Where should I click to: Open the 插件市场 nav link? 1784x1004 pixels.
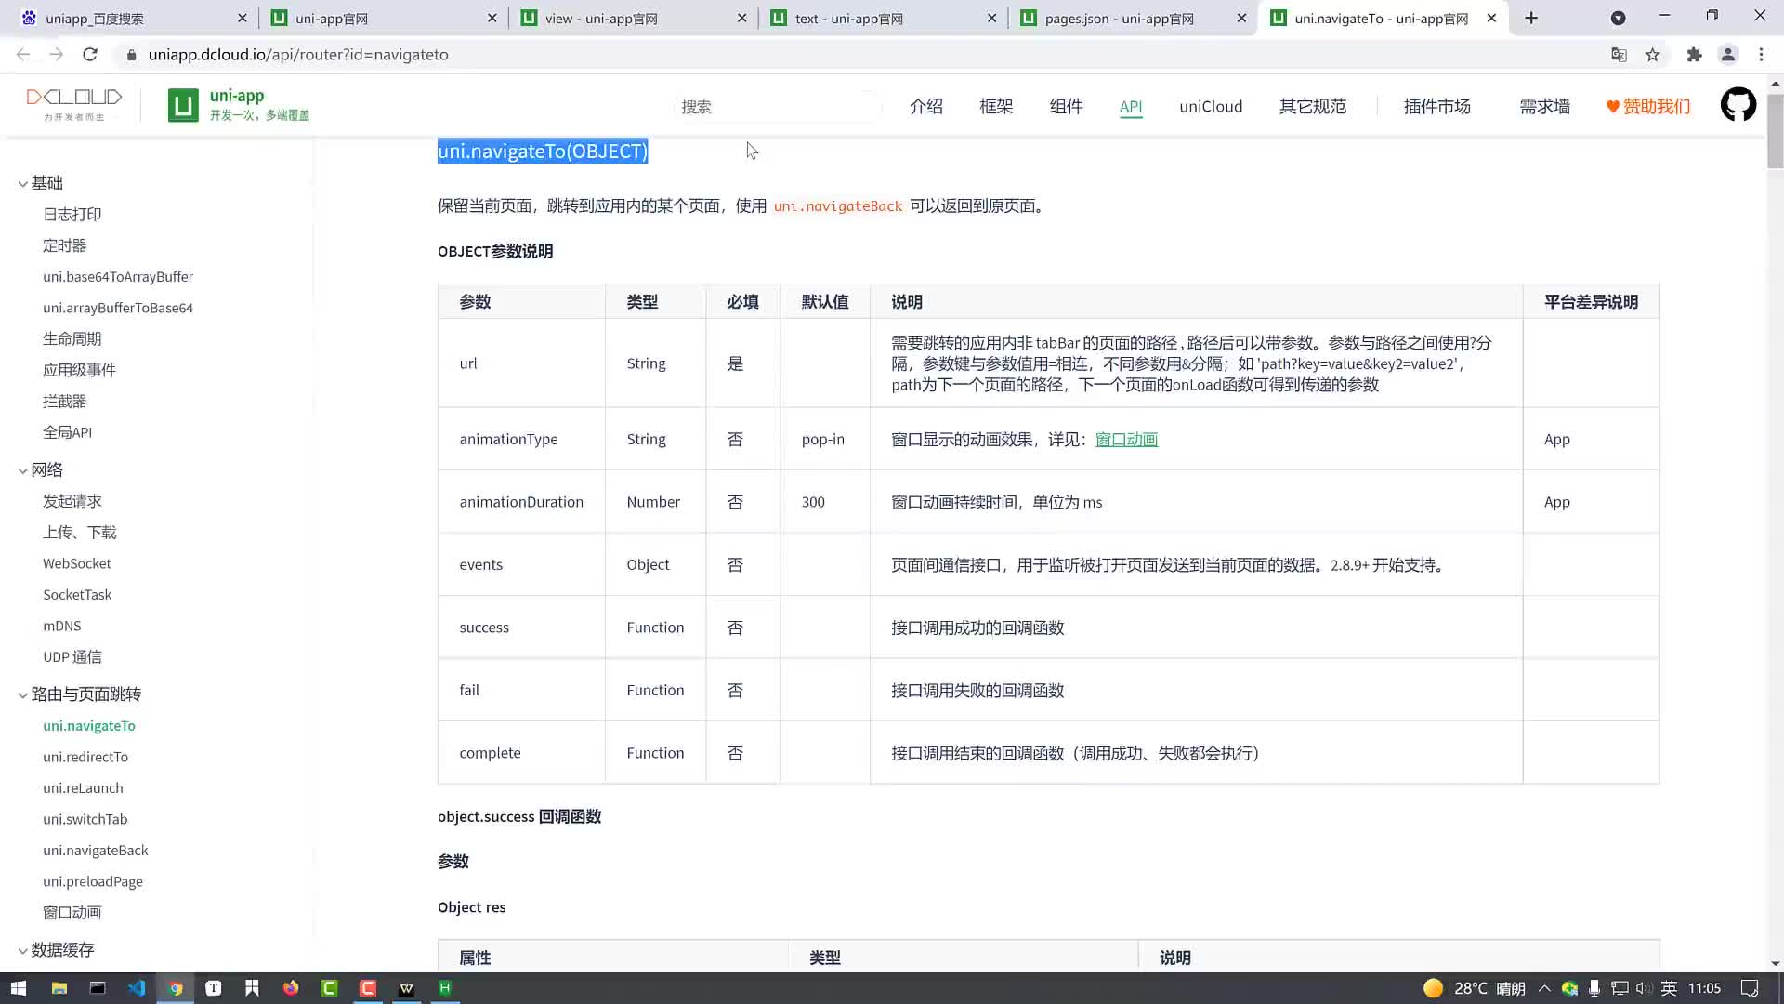coord(1436,106)
